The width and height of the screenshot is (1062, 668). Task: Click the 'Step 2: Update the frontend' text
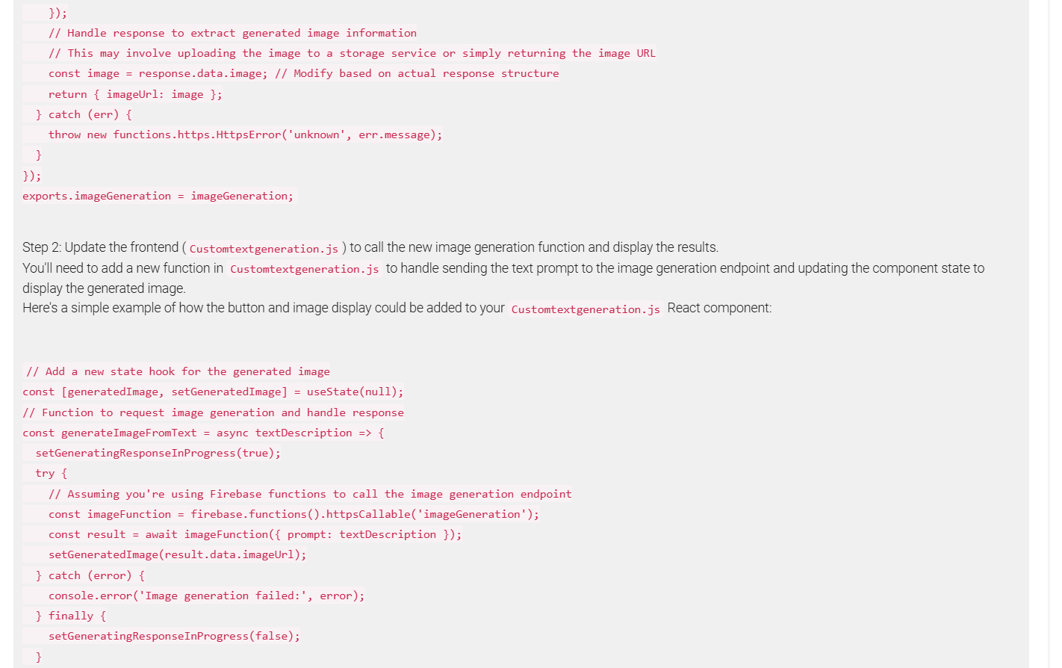(x=100, y=247)
